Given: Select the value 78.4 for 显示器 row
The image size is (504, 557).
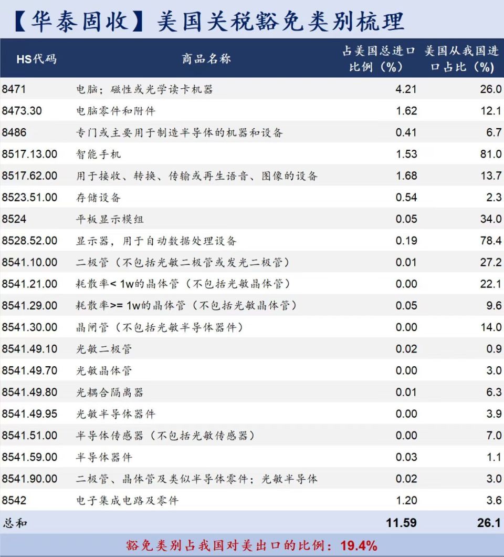Looking at the screenshot, I should (488, 241).
